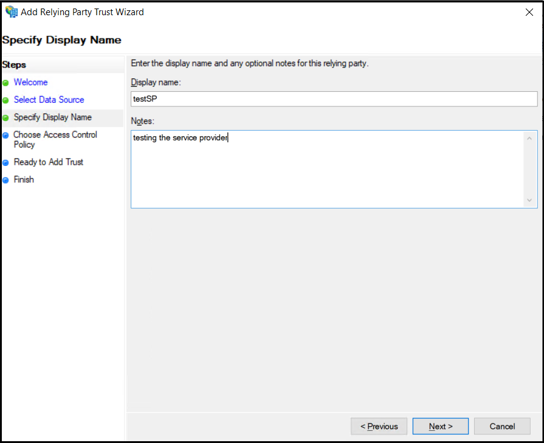Screen dimensions: 544x443
Task: Click the 'Display name:' label
Action: (156, 83)
